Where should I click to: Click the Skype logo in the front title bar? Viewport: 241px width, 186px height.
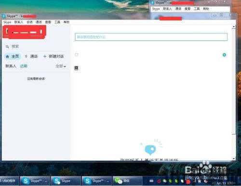(4, 16)
